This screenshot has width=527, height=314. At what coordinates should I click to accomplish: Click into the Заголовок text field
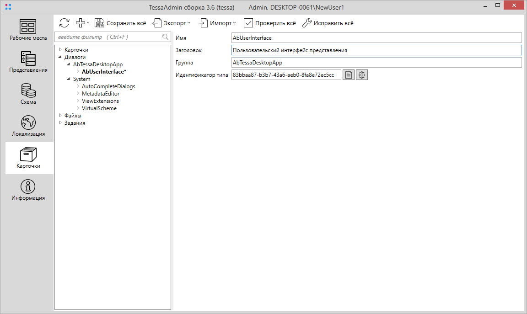click(x=376, y=50)
